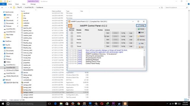Sort files by the Date modified column
The width and height of the screenshot is (190, 106).
point(56,11)
